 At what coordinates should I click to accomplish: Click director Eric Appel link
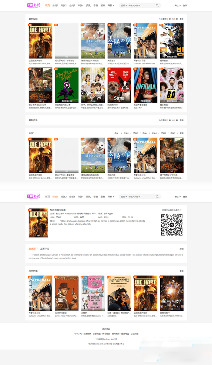[108, 213]
